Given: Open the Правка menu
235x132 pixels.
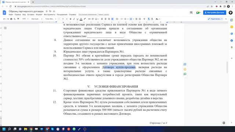Looking at the screenshot, I should (x=18, y=15).
